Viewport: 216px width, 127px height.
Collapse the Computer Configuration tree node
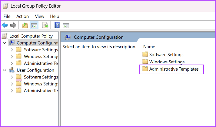pyautogui.click(x=5, y=43)
